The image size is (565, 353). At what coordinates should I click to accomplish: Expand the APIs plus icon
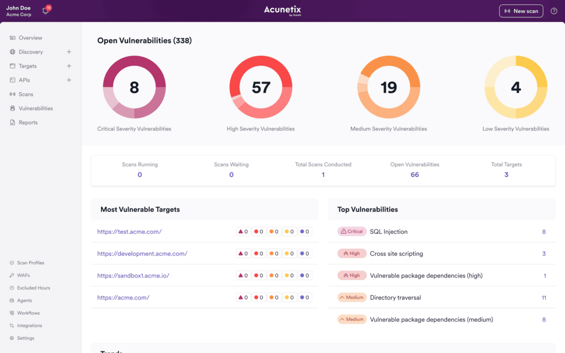(x=69, y=80)
